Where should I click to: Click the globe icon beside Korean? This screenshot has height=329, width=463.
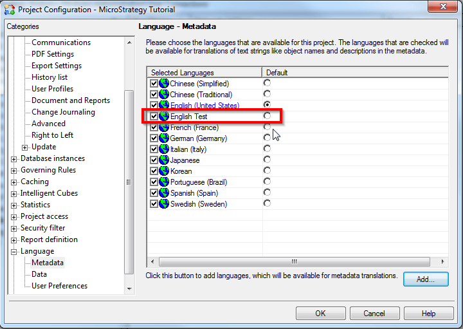(x=164, y=171)
